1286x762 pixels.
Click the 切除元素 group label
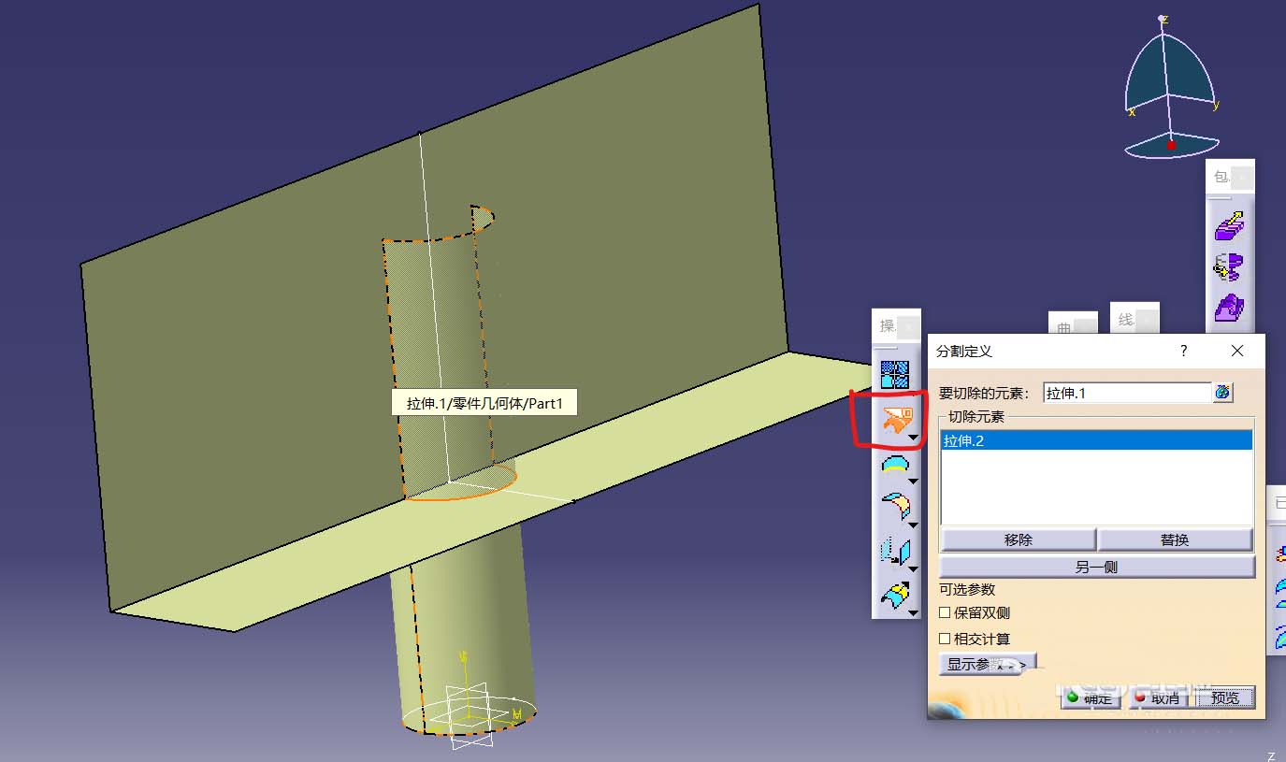[x=976, y=416]
